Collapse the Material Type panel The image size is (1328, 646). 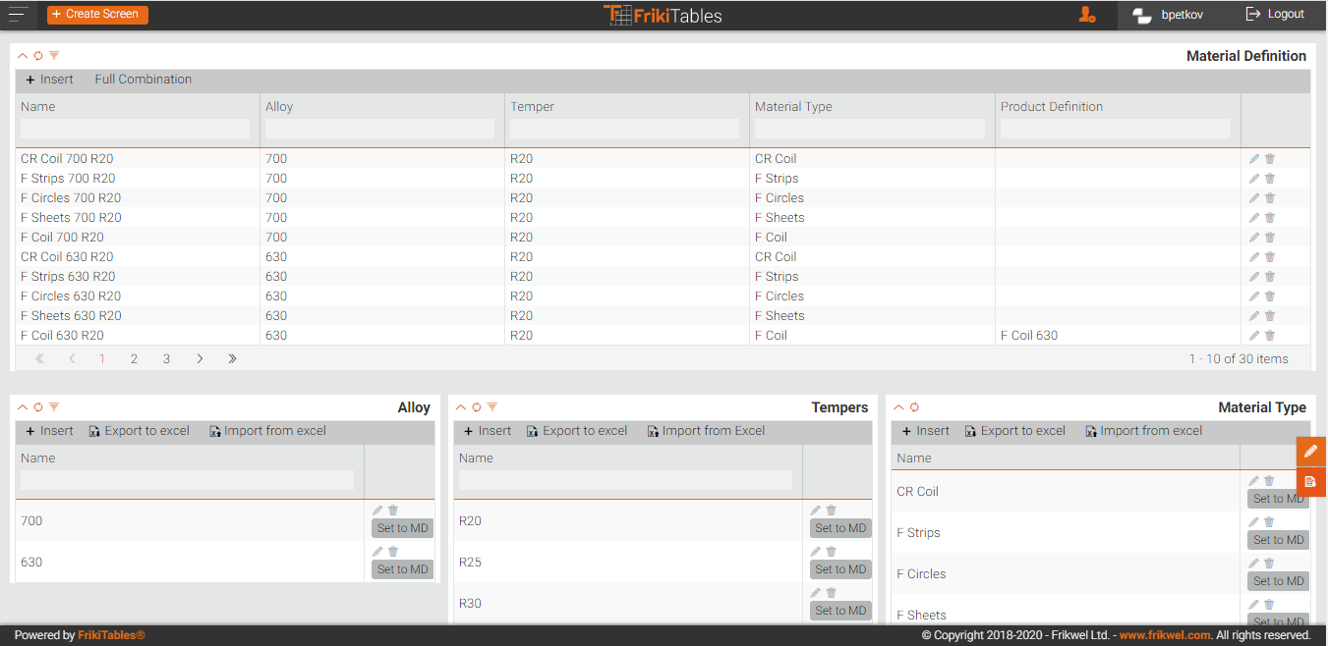tap(898, 407)
